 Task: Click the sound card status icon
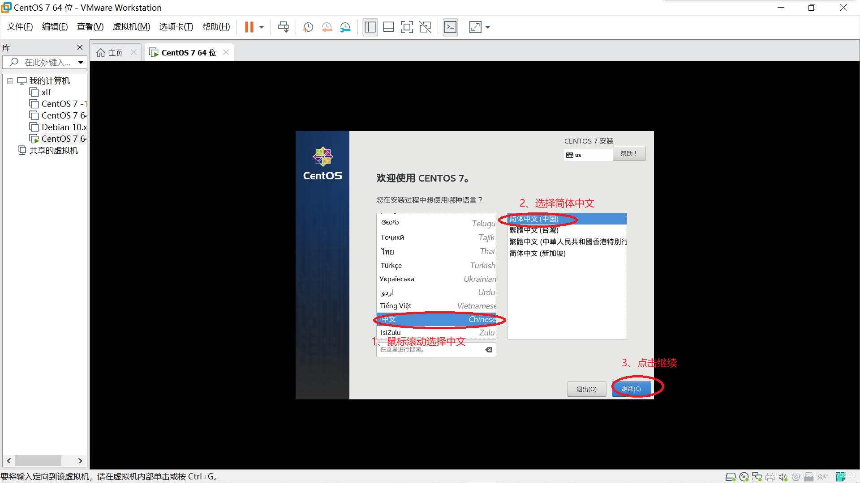(x=783, y=477)
